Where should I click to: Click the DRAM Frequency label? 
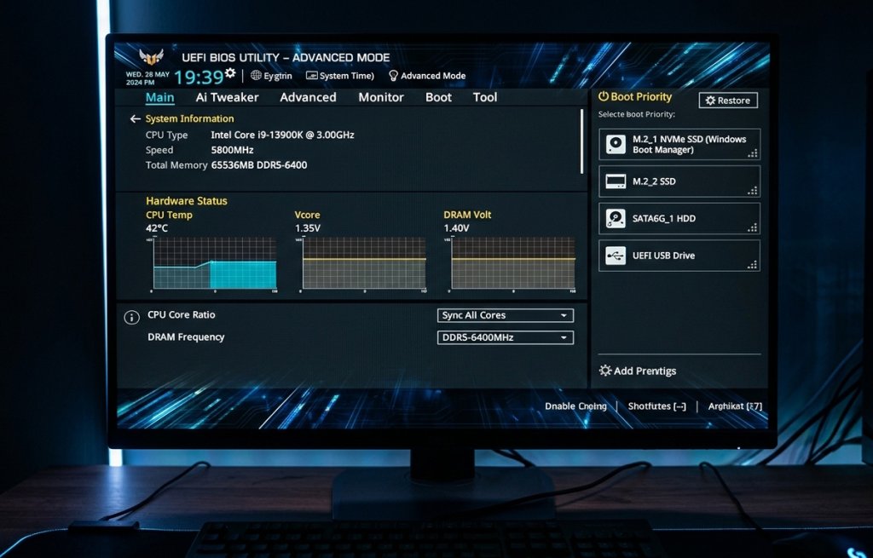[186, 337]
